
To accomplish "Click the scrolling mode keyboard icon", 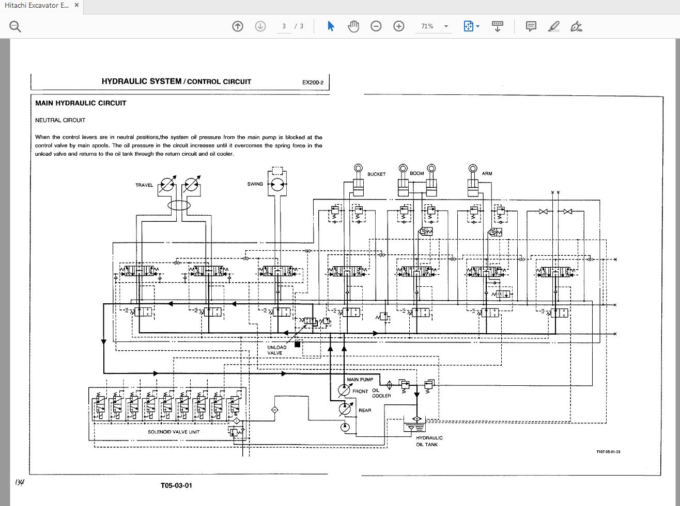I will 498,26.
